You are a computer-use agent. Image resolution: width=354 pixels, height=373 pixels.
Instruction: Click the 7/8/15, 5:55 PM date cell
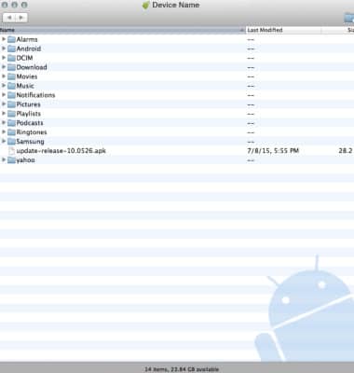(x=273, y=151)
